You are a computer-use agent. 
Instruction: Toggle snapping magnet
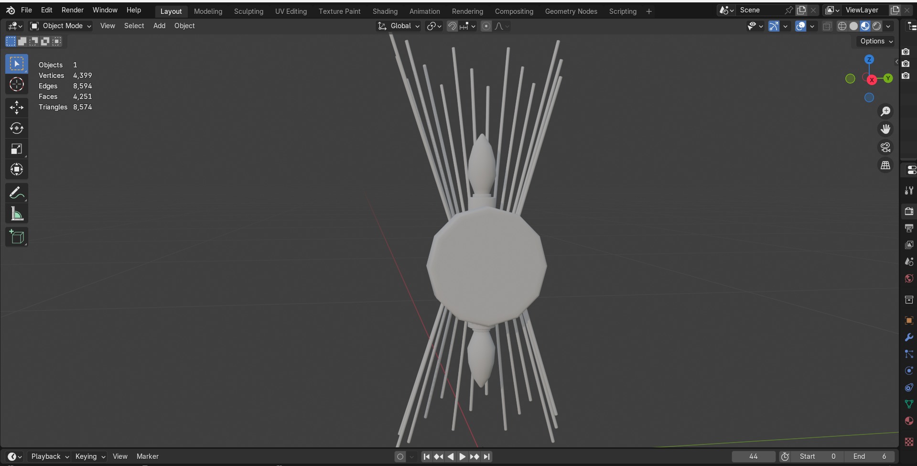click(452, 26)
